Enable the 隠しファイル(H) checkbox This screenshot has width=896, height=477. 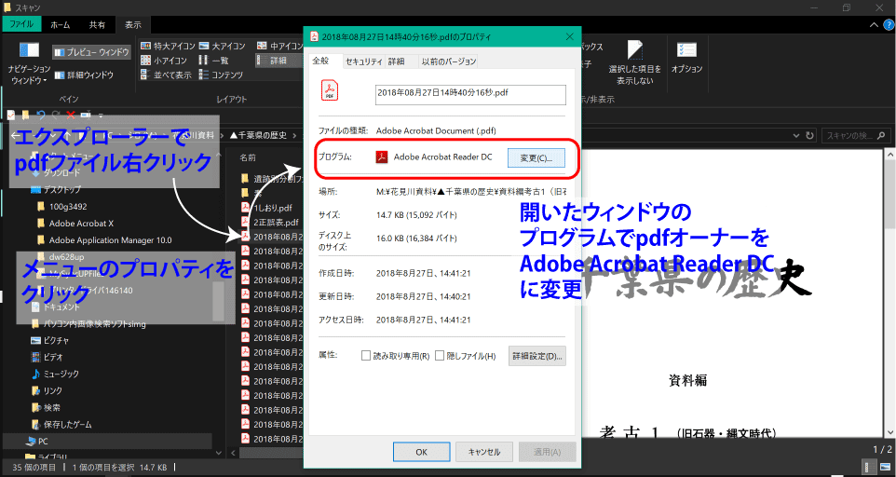coord(440,356)
